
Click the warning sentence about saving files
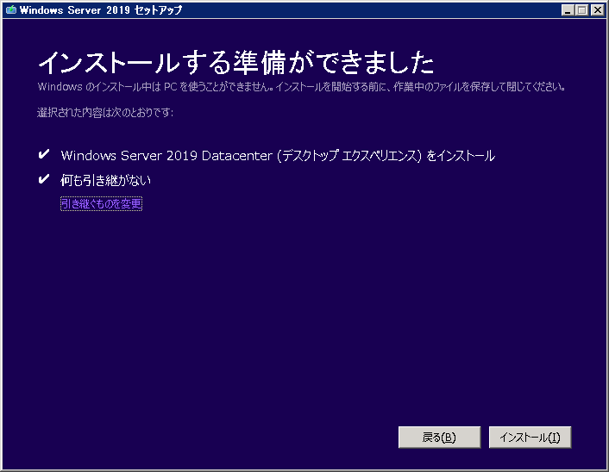301,86
